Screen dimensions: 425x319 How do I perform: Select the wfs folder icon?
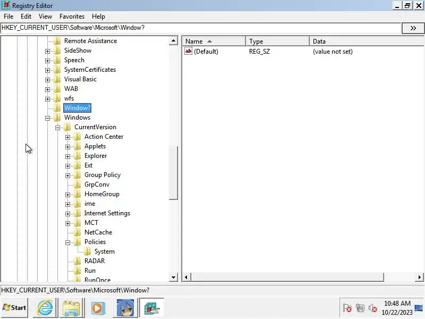click(57, 98)
